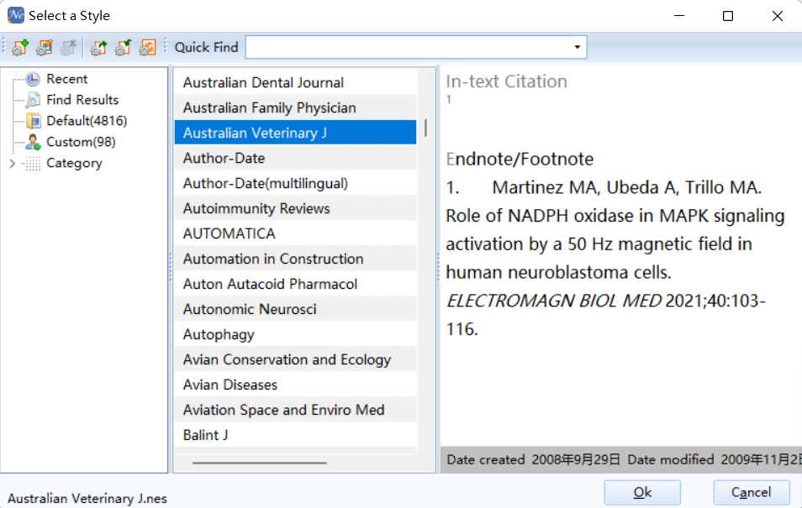This screenshot has height=508, width=802.
Task: Click the Date created 2008年9月29日 status text
Action: [x=534, y=459]
